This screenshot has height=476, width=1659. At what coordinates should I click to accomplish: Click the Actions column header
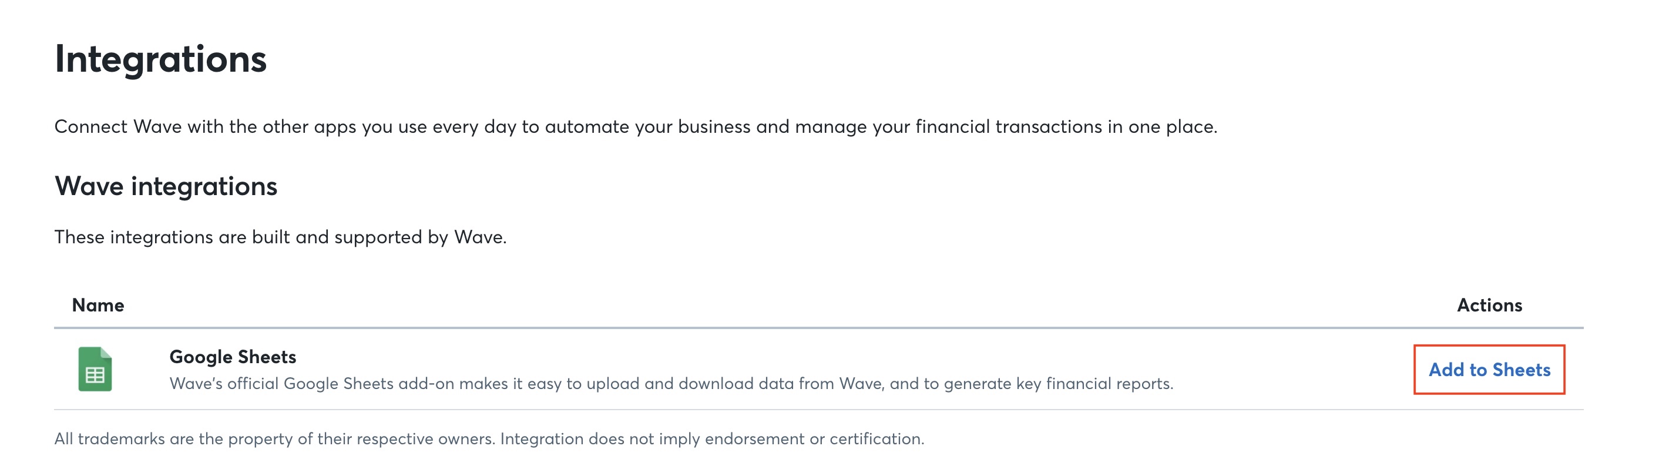(x=1489, y=306)
